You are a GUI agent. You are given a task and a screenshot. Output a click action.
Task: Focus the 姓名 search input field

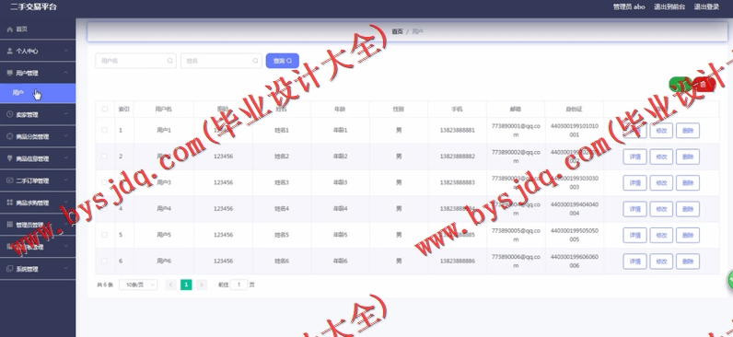click(x=221, y=61)
